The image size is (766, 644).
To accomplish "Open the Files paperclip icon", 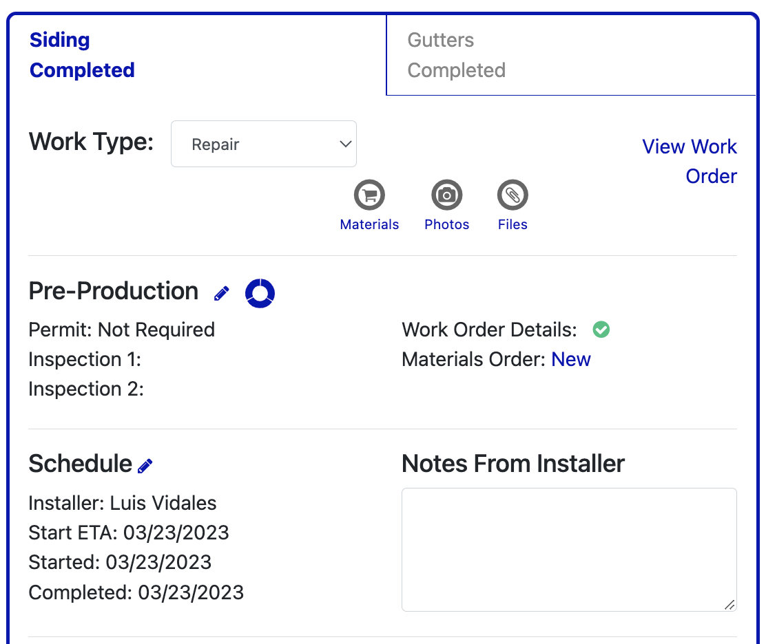I will tap(513, 195).
